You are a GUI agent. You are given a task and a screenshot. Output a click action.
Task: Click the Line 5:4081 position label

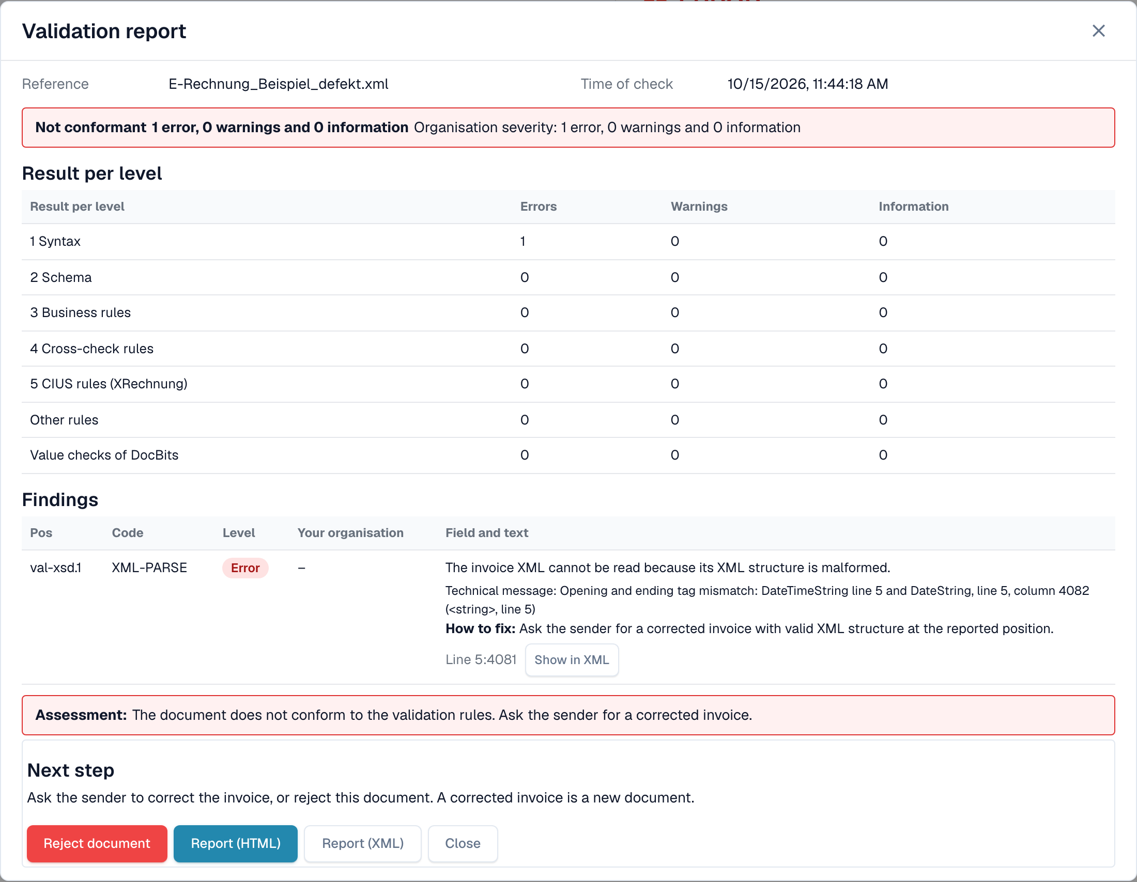(x=481, y=659)
